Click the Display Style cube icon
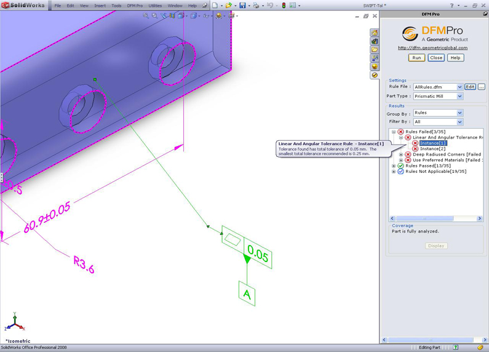Screen dimensions: 489x352 193,15
